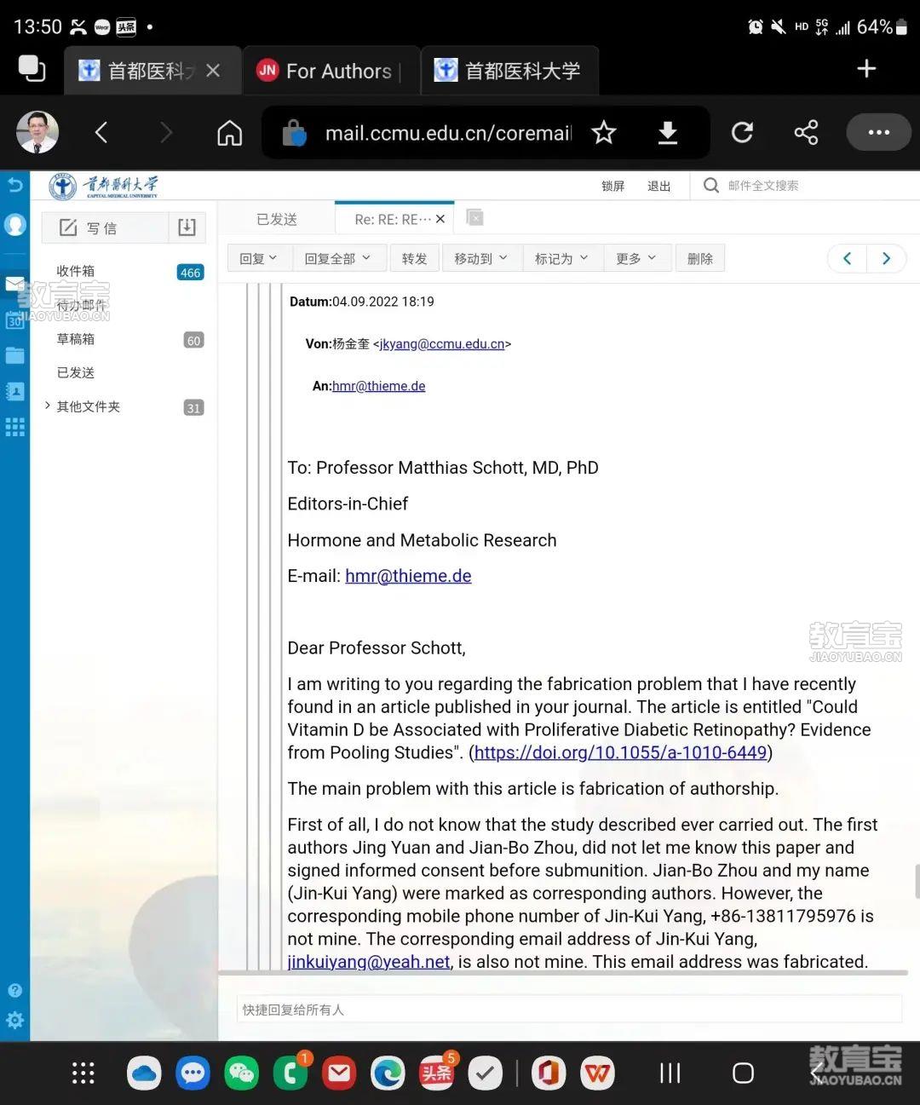The width and height of the screenshot is (920, 1105).
Task: Click the back arrow icon in blue sidebar
Action: tap(14, 185)
